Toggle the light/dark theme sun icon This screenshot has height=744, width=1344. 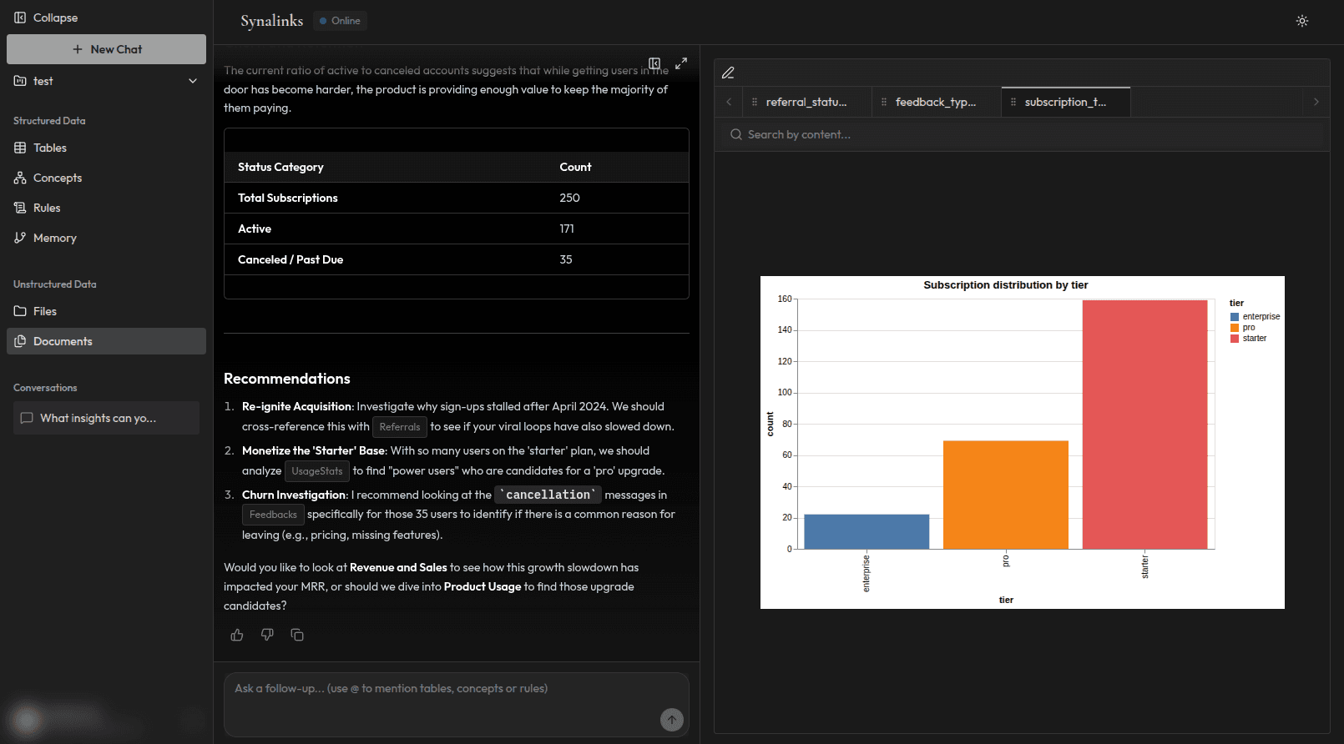1301,21
